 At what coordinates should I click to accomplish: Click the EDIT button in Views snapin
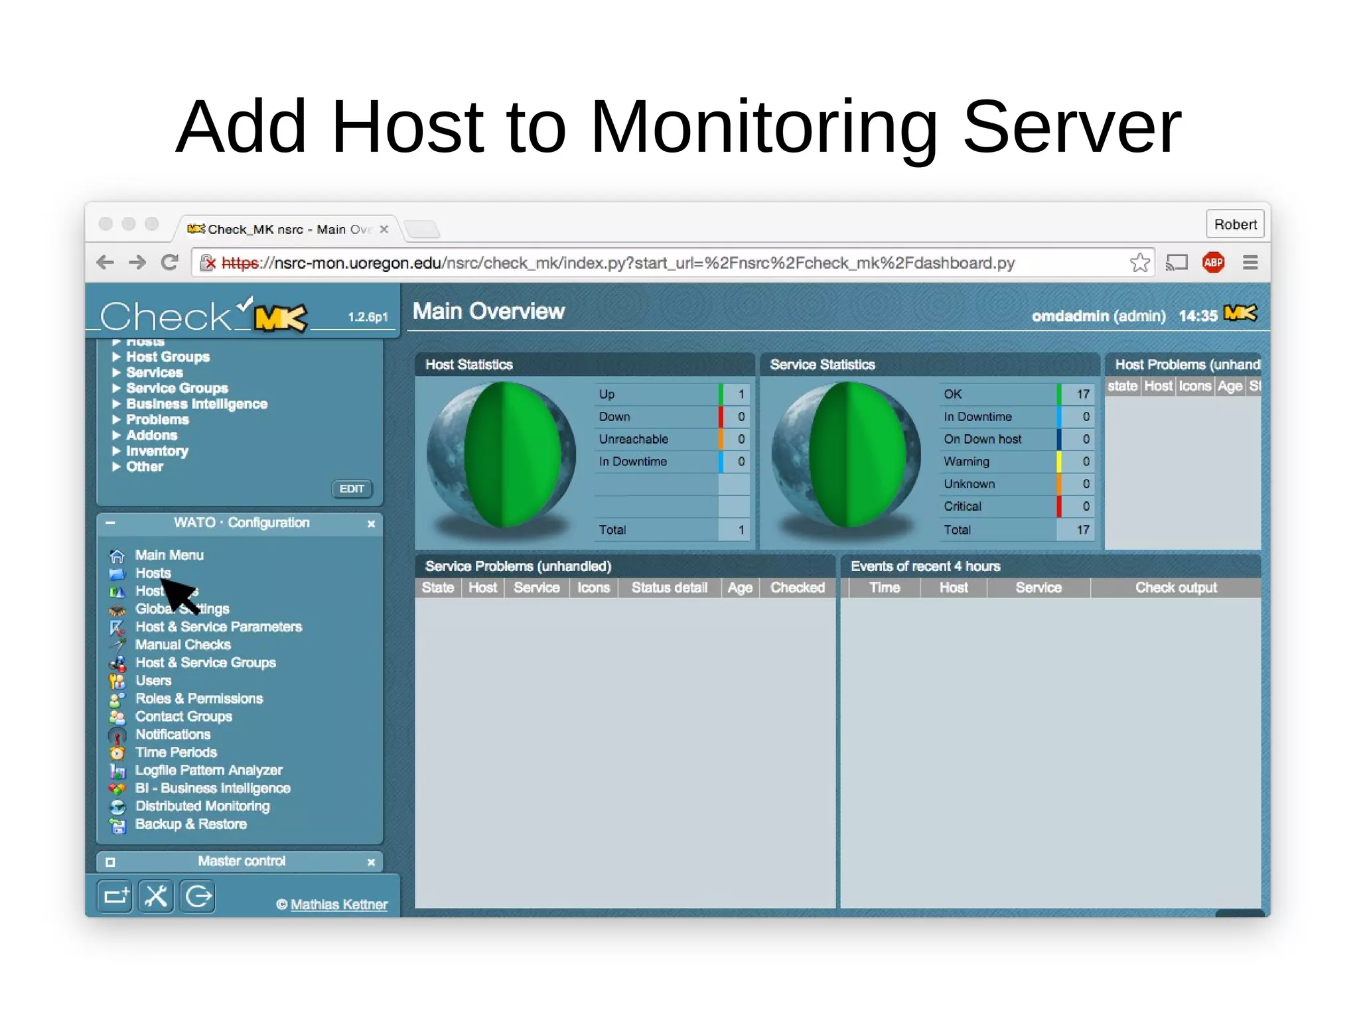(x=352, y=489)
